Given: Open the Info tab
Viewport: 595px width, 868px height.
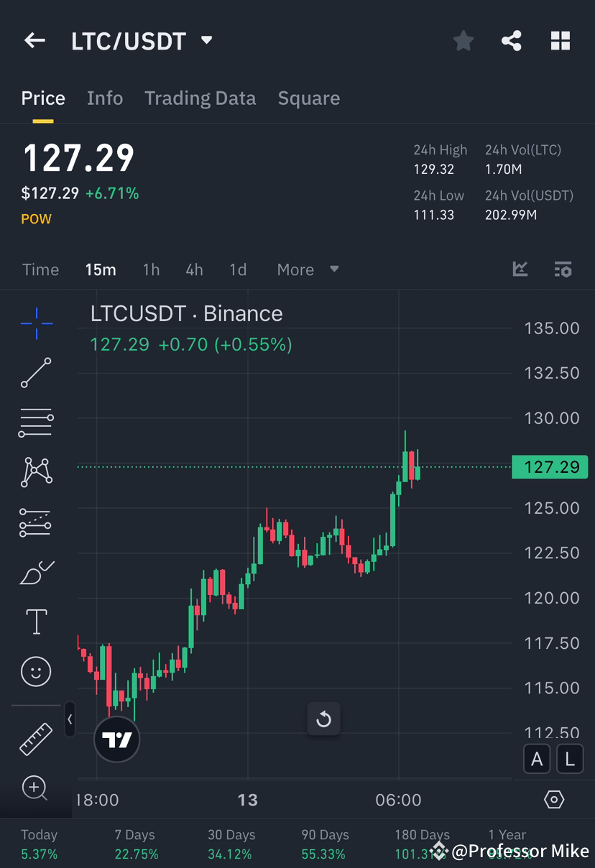Looking at the screenshot, I should pyautogui.click(x=105, y=98).
